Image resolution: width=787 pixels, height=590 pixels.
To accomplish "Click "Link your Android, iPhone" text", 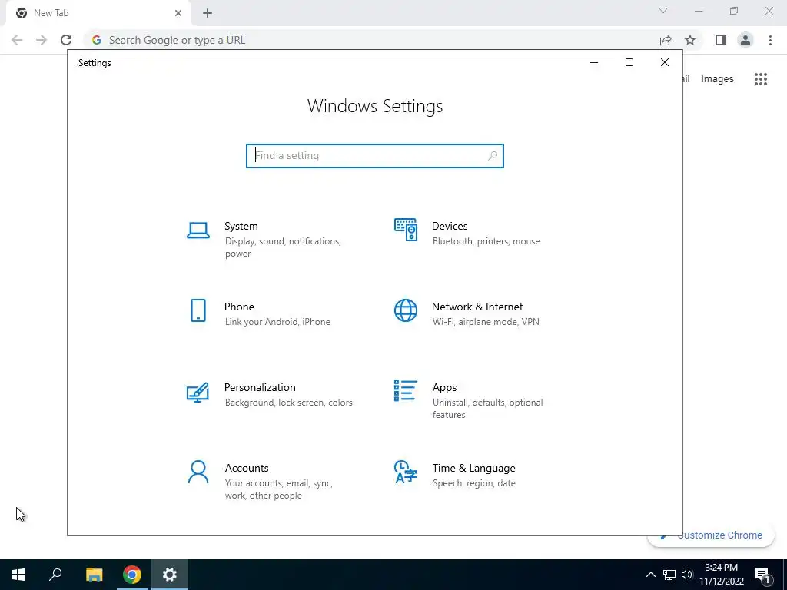I will click(x=277, y=322).
